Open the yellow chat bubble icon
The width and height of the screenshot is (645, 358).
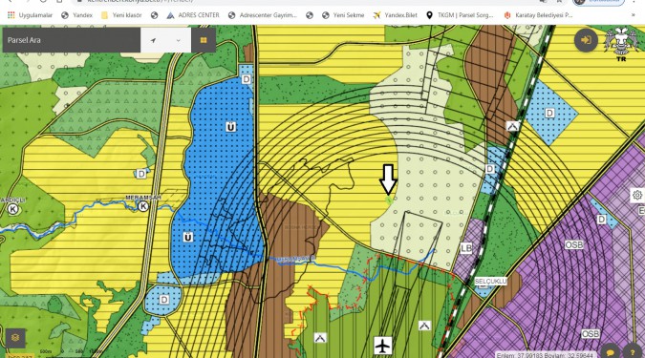(611, 352)
